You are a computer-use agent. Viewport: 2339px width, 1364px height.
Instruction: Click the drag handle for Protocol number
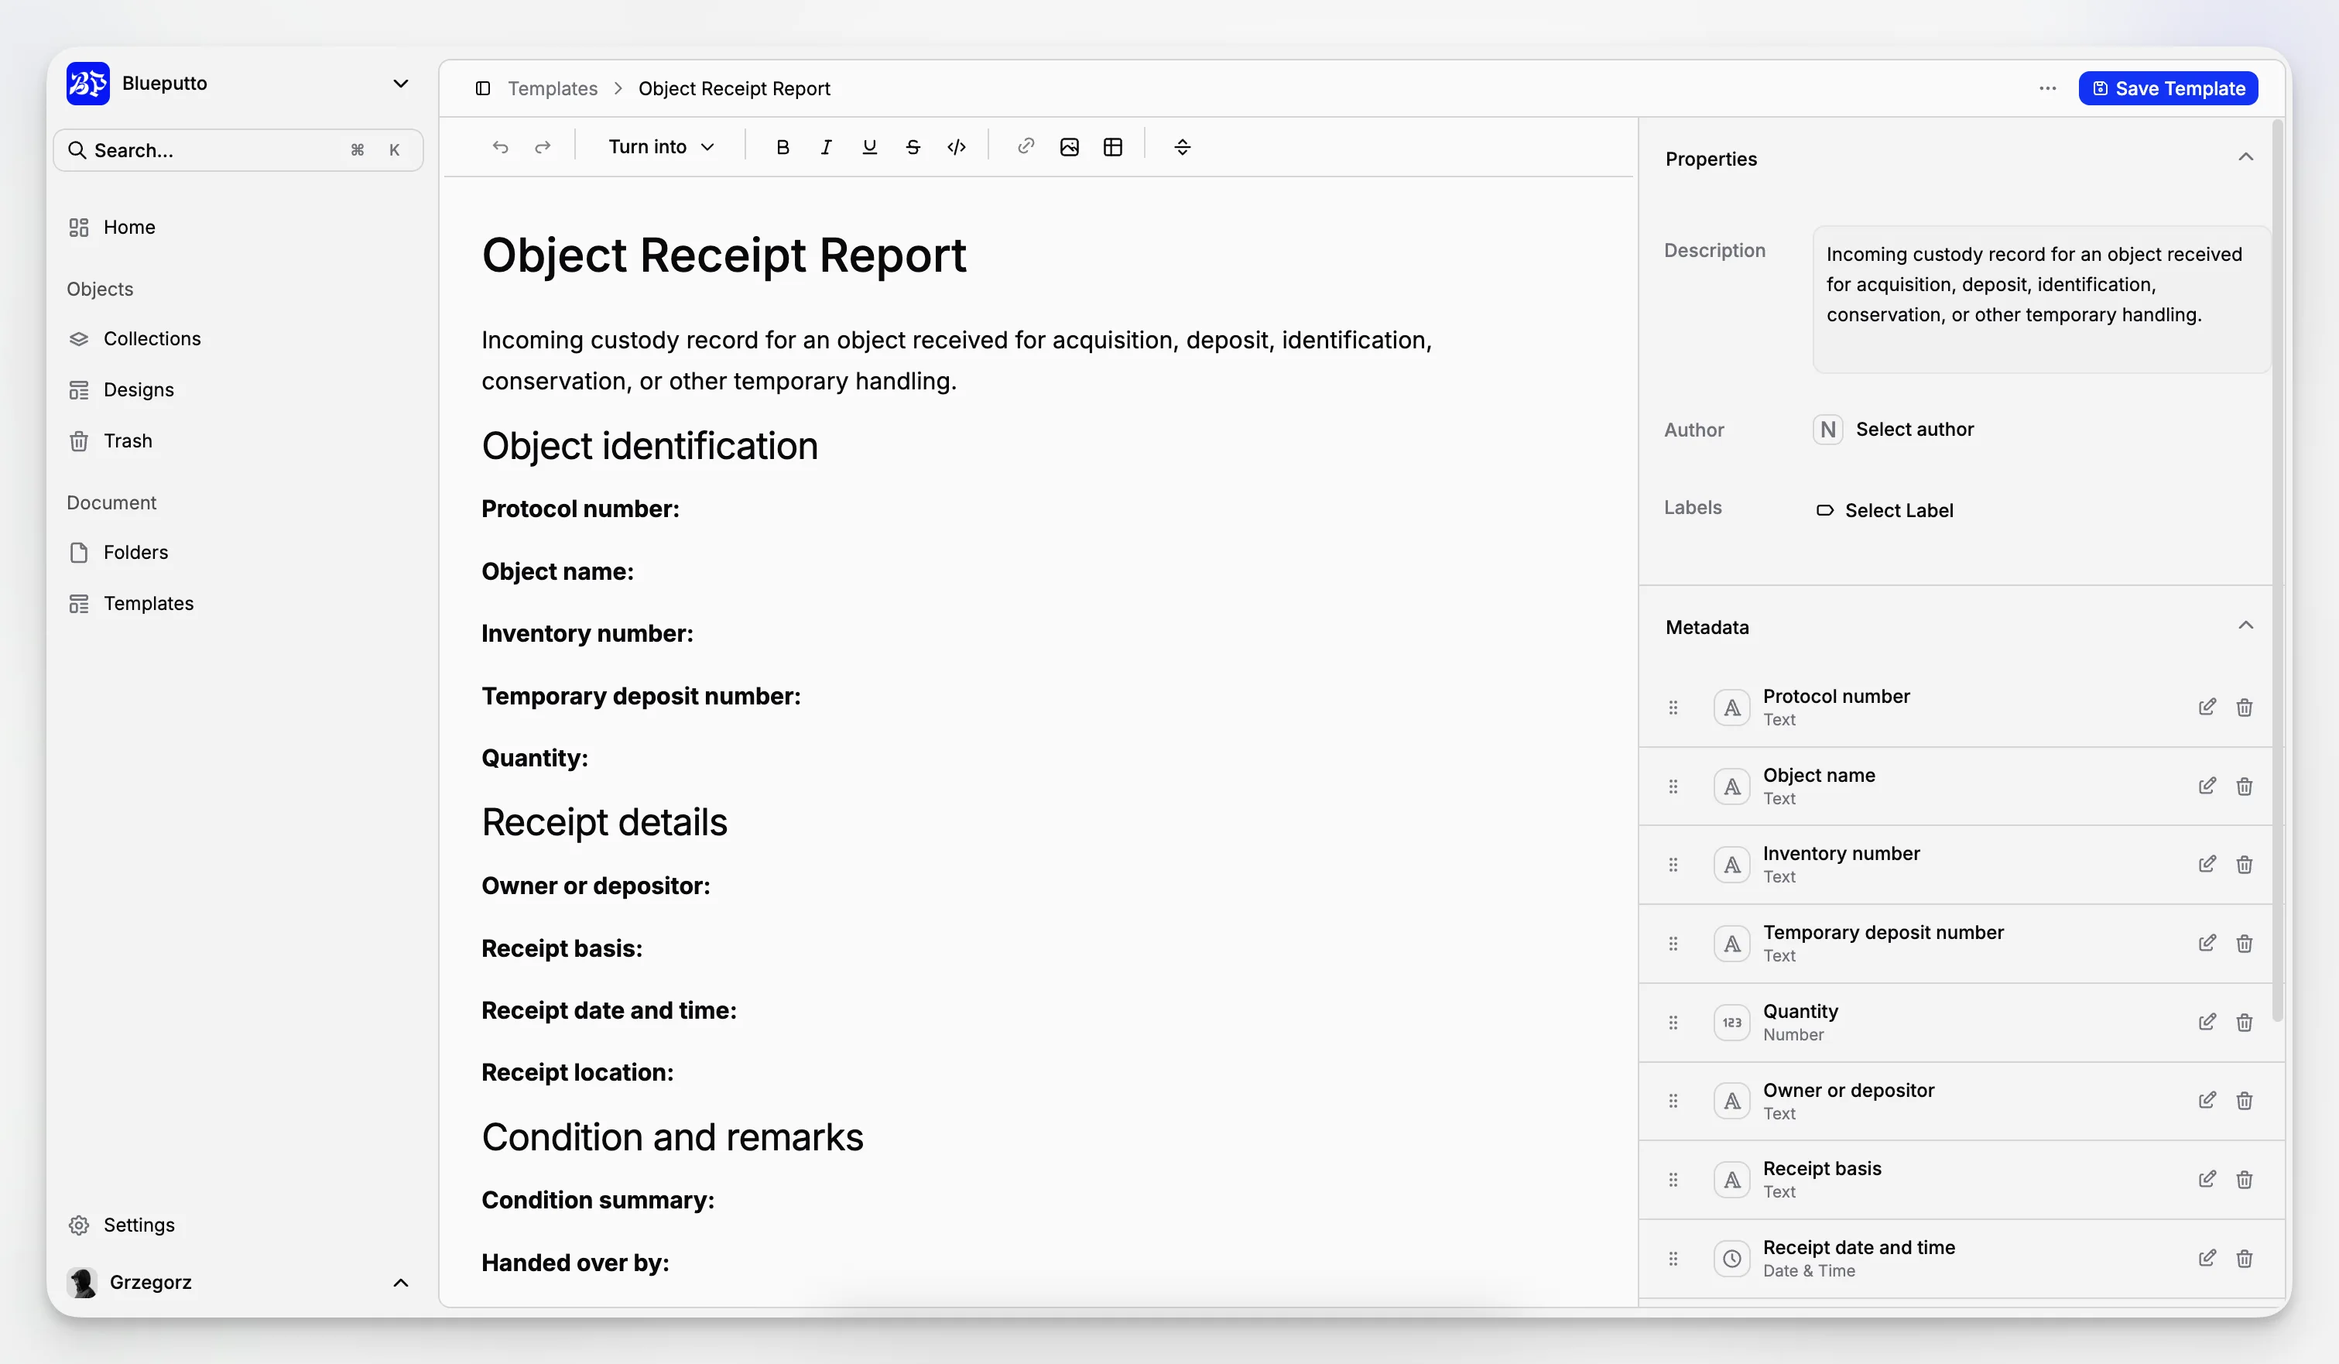[1673, 708]
